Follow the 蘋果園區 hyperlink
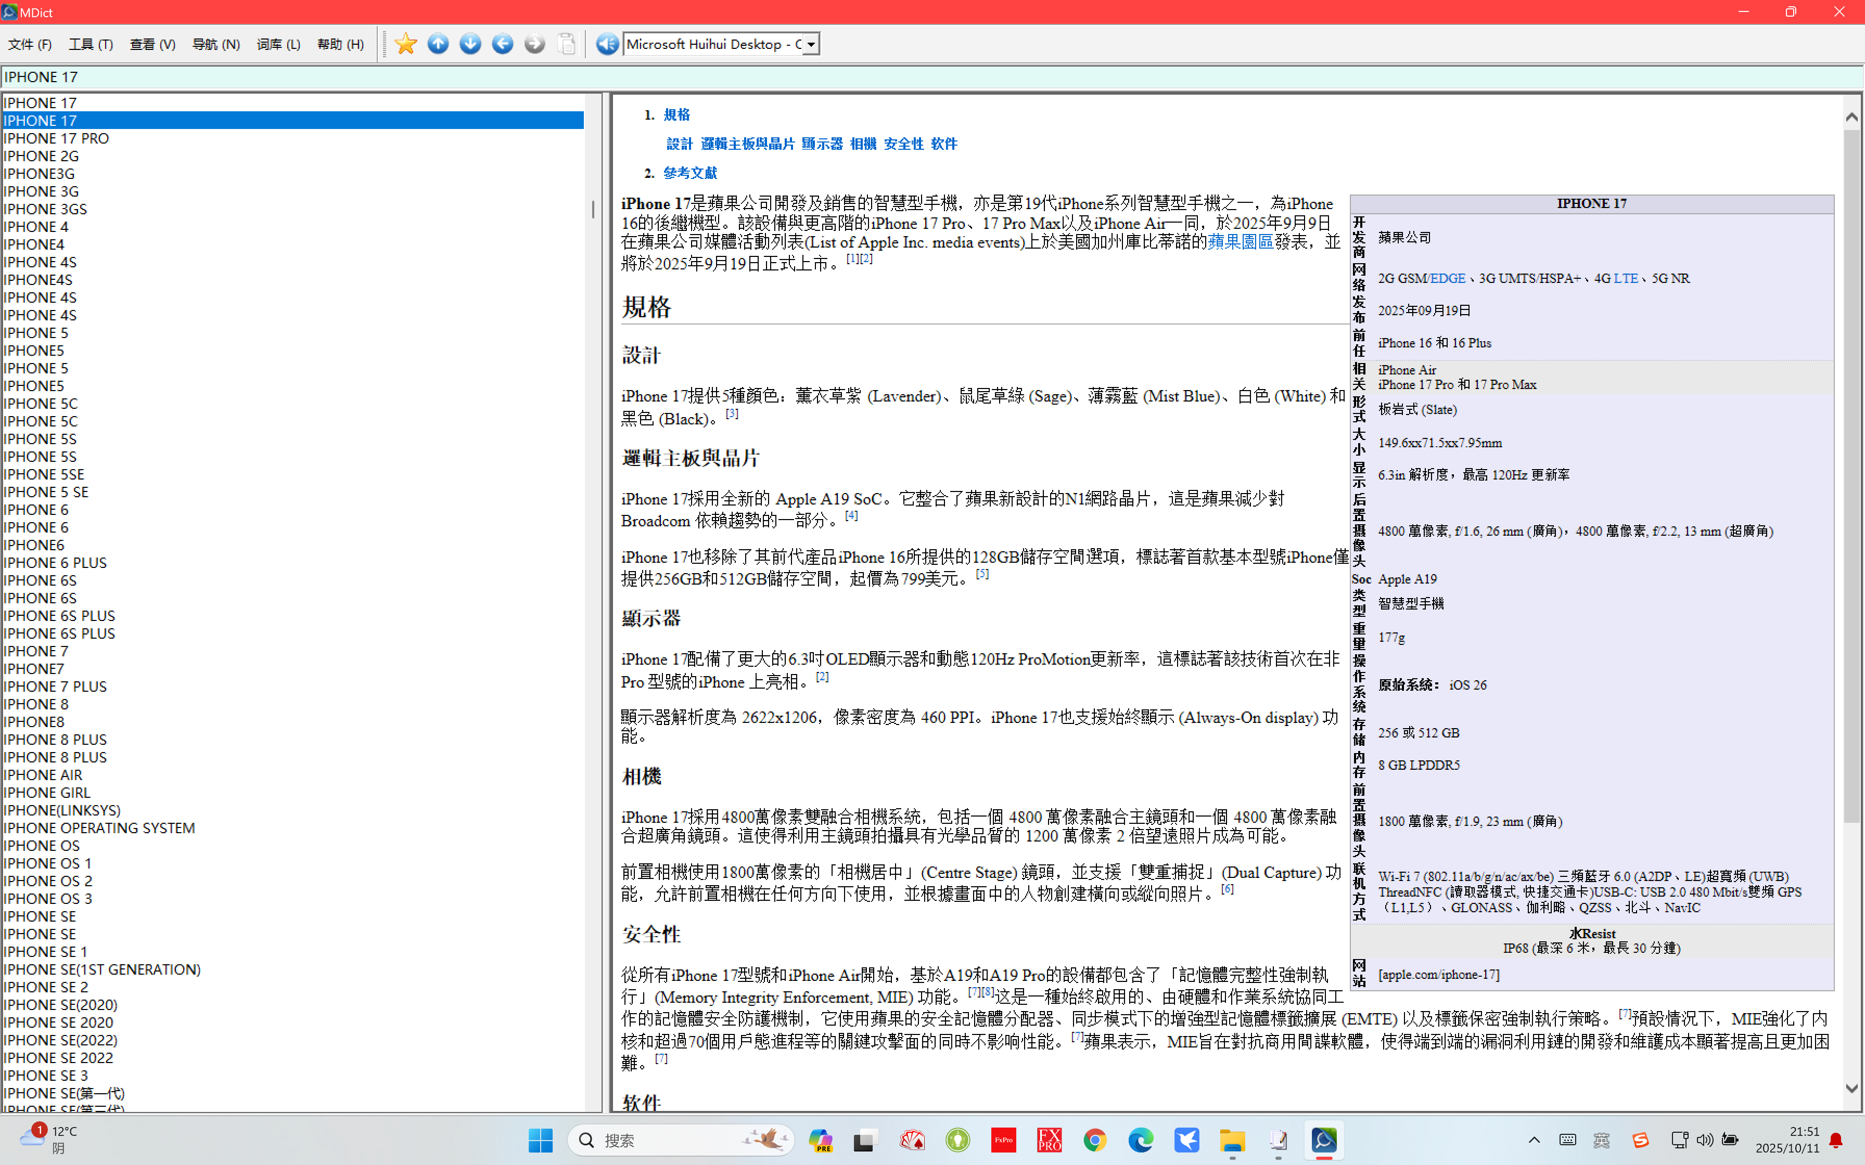The image size is (1865, 1165). 1240,242
